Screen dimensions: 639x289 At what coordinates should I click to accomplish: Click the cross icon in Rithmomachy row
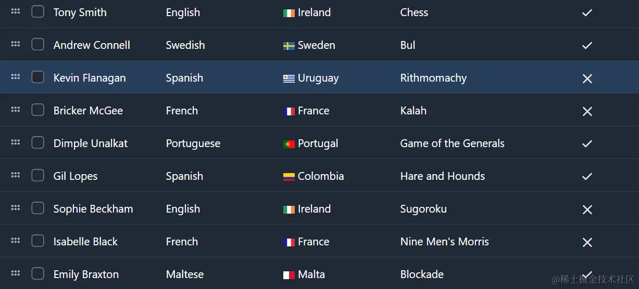587,78
